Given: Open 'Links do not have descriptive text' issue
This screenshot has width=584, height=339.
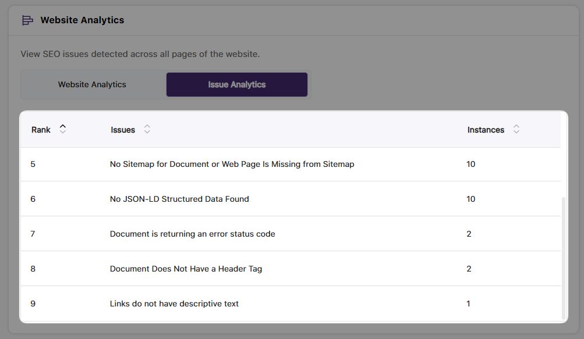Looking at the screenshot, I should (174, 304).
